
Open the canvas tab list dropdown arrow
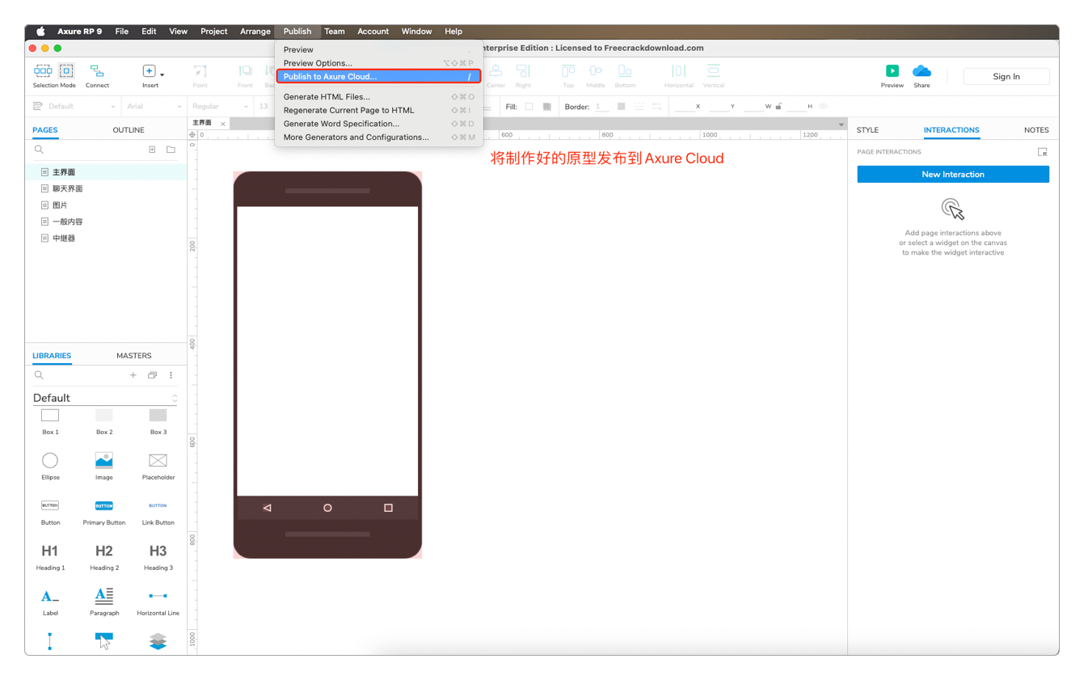[841, 125]
